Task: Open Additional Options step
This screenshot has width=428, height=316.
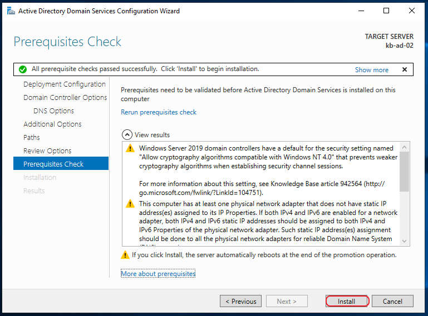Action: click(x=52, y=124)
